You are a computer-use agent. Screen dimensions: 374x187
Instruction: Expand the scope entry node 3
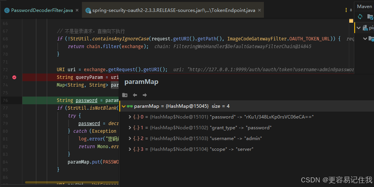[130, 149]
